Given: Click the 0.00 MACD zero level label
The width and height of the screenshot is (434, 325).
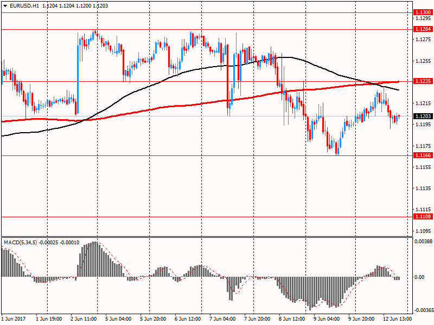Looking at the screenshot, I should [x=419, y=277].
